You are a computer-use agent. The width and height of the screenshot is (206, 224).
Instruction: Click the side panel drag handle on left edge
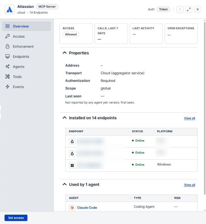click(0, 112)
